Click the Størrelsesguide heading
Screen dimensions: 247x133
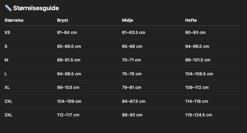pyautogui.click(x=36, y=8)
